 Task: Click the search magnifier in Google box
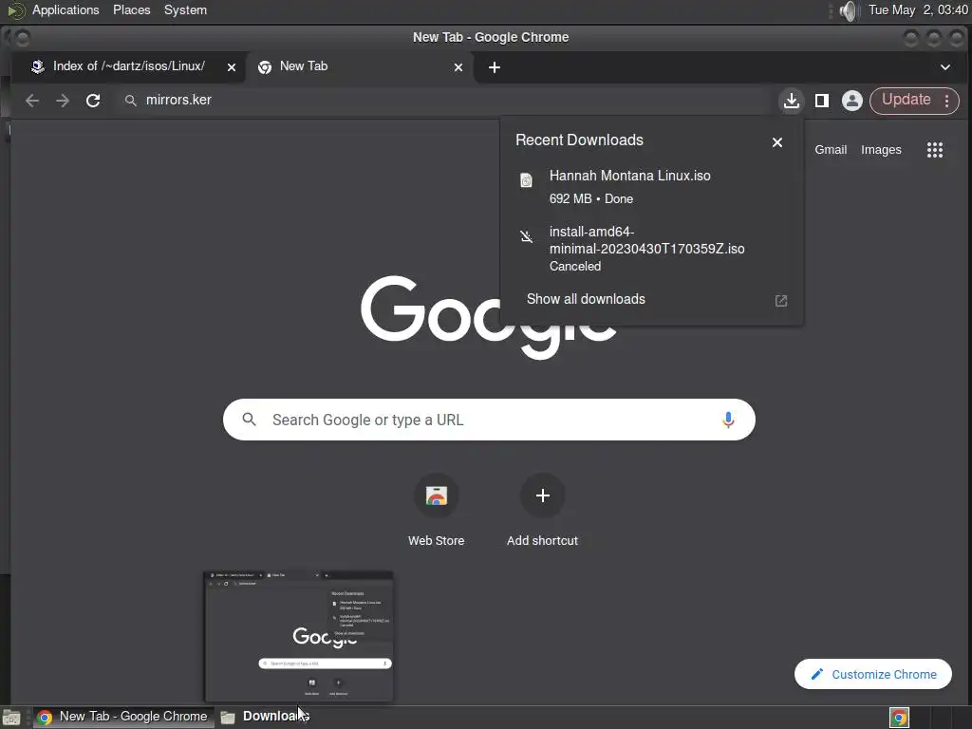(x=250, y=420)
